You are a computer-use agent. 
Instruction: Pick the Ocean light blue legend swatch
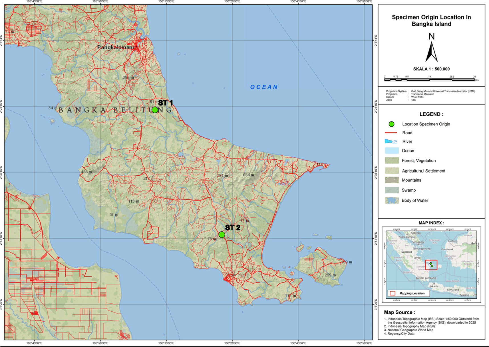pyautogui.click(x=392, y=151)
